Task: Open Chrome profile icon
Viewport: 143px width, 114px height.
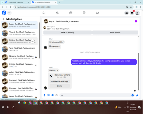Action: (136, 7)
